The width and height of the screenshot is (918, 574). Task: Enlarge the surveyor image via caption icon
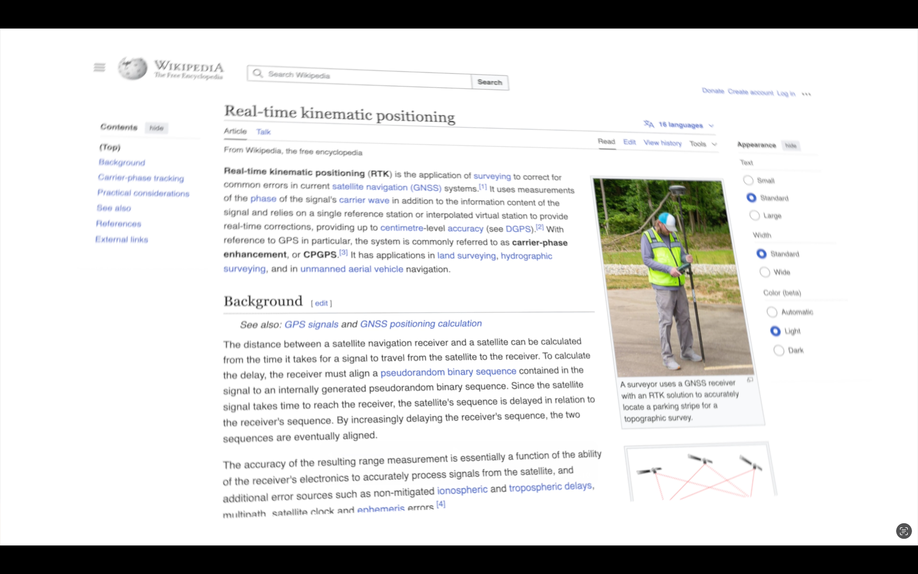pyautogui.click(x=750, y=380)
